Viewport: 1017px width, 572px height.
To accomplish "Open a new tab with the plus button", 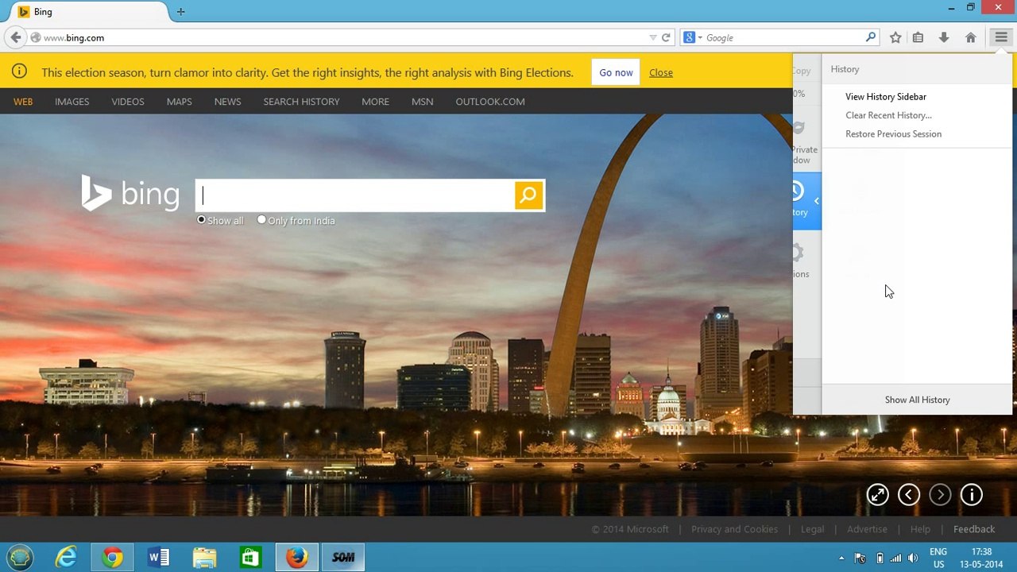I will coord(180,11).
